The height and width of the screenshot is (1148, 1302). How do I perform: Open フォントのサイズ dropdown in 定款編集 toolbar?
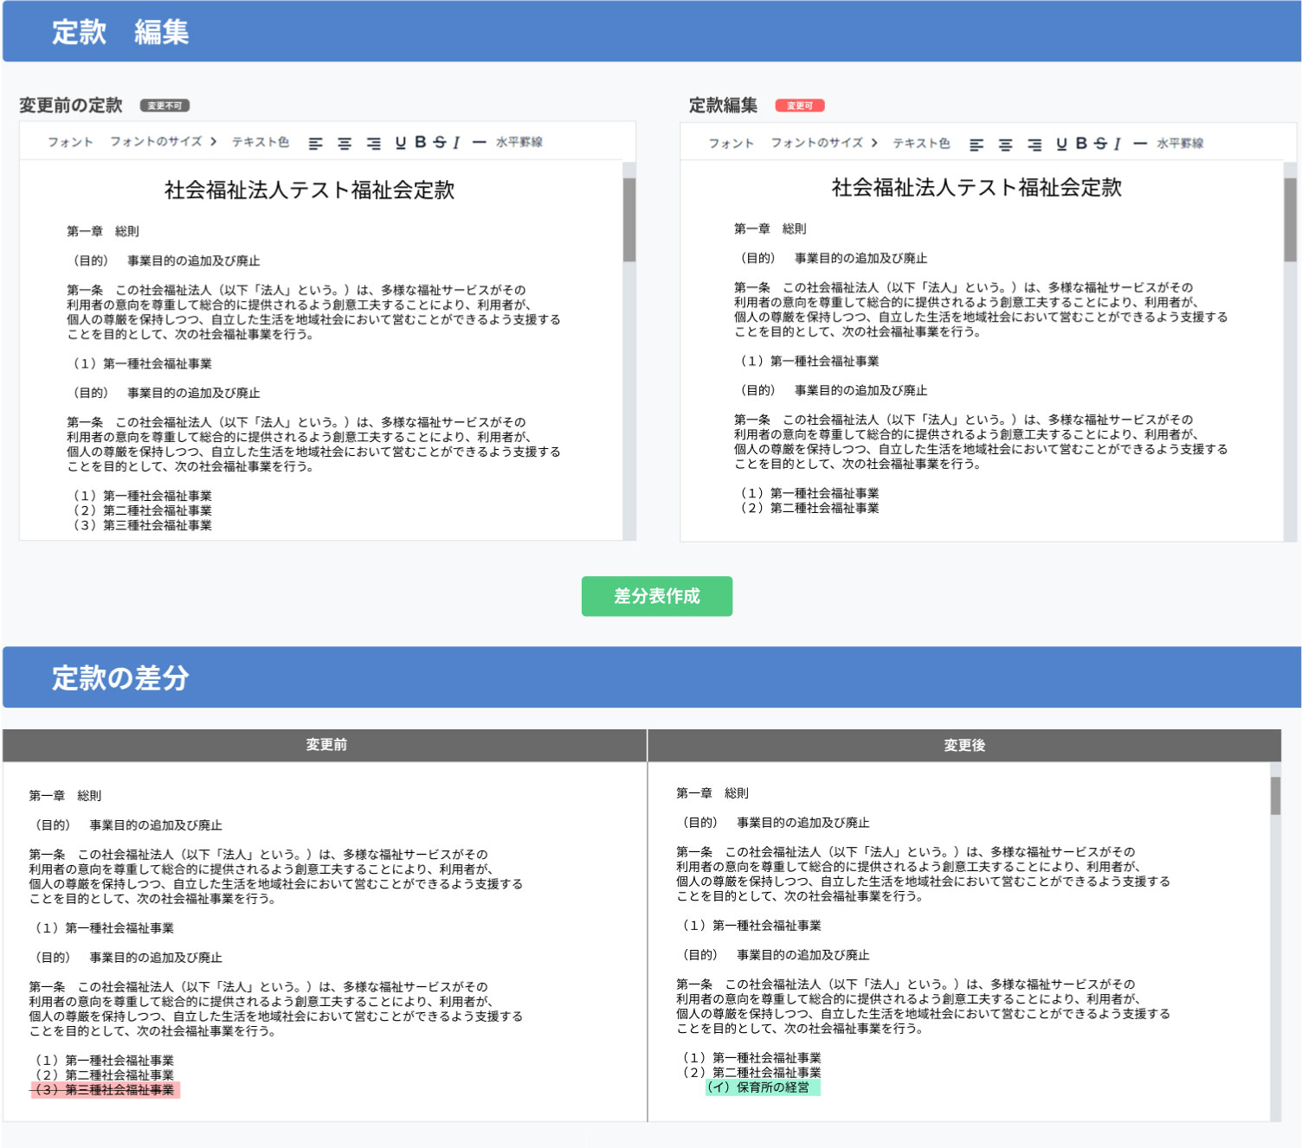pyautogui.click(x=823, y=143)
